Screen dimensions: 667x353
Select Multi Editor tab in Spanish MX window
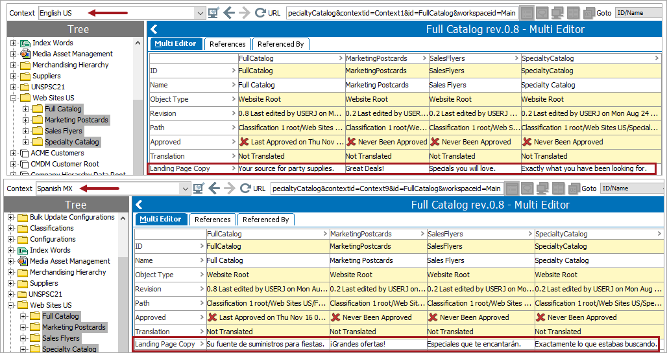click(x=161, y=219)
